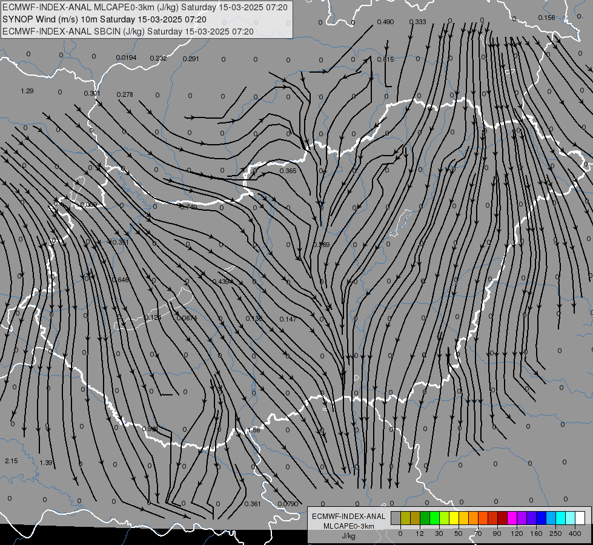Click the map value 0.147
The height and width of the screenshot is (545, 593).
pos(288,319)
